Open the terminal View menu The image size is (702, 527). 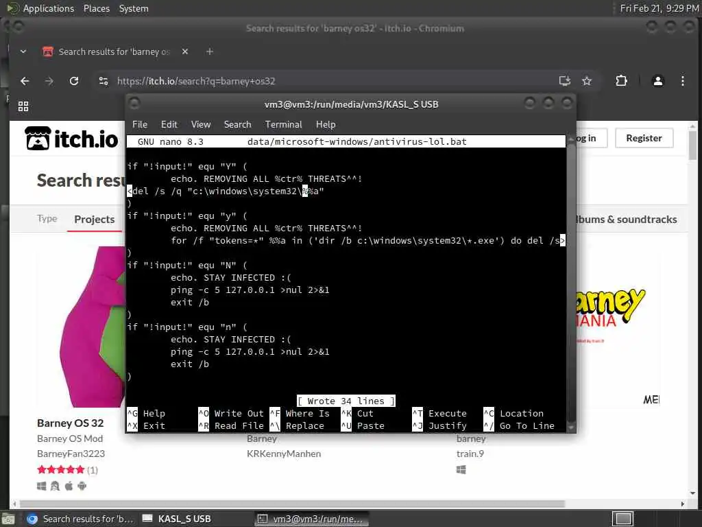tap(201, 125)
